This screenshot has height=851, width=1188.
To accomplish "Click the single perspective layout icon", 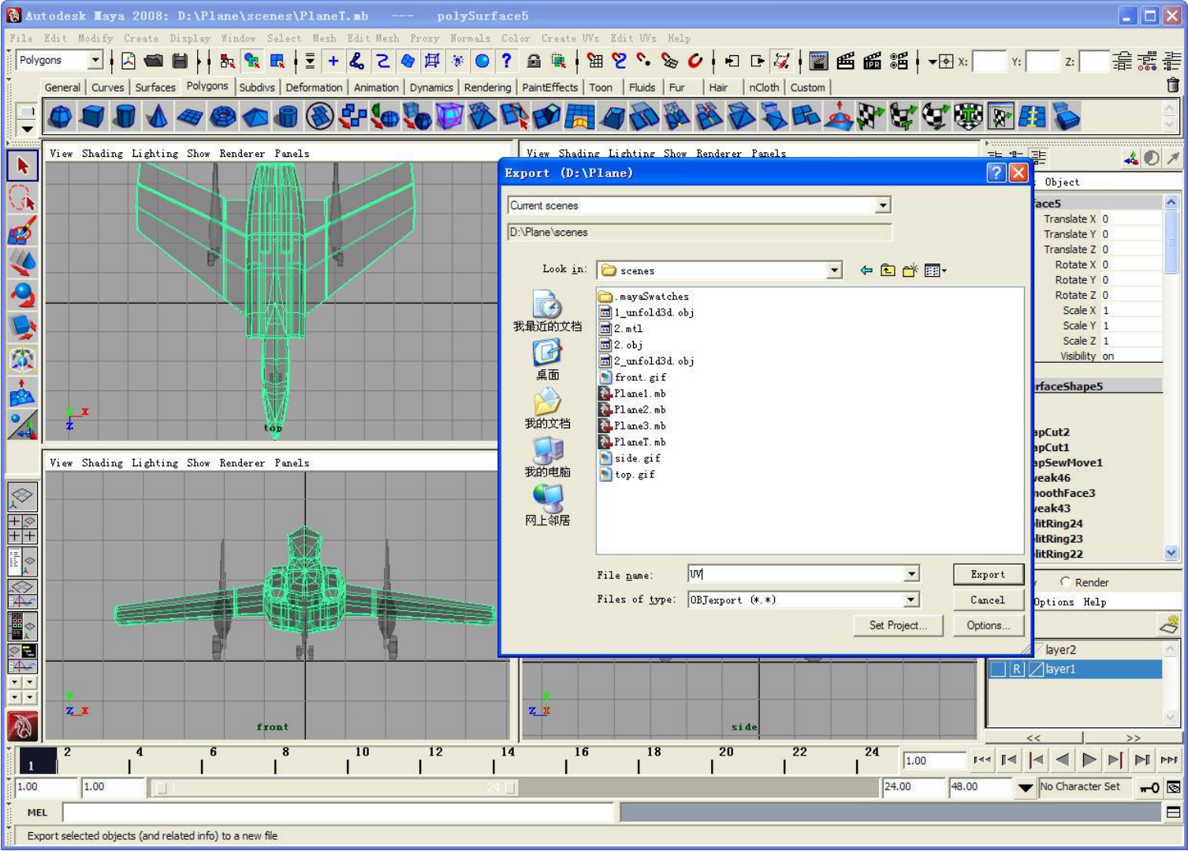I will pyautogui.click(x=22, y=497).
